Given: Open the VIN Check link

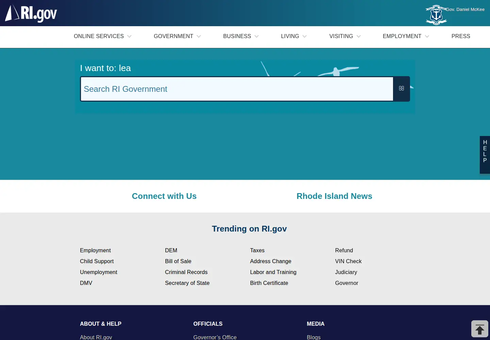Looking at the screenshot, I should click(348, 261).
